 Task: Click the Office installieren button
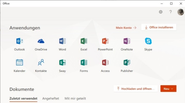(x=159, y=27)
